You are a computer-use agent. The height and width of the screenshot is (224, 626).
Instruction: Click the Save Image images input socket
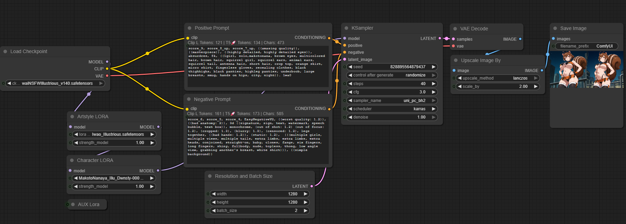(x=553, y=39)
